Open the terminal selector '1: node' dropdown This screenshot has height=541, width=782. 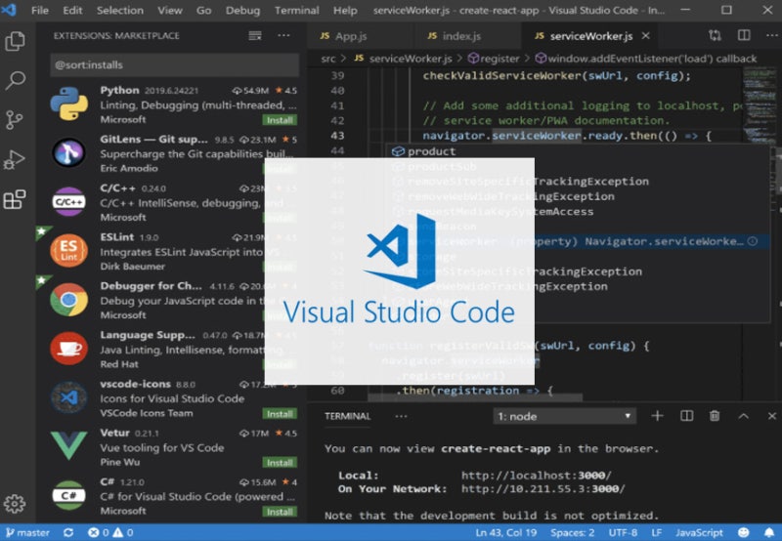[565, 416]
